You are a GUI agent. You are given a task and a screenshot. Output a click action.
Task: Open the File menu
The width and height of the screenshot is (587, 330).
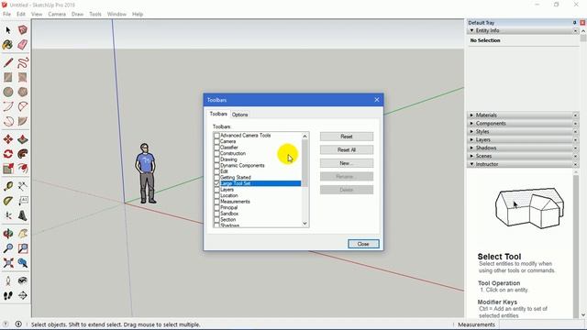(x=6, y=14)
